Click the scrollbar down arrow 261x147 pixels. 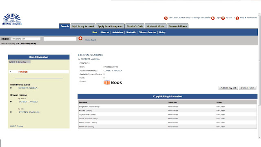tap(259, 138)
